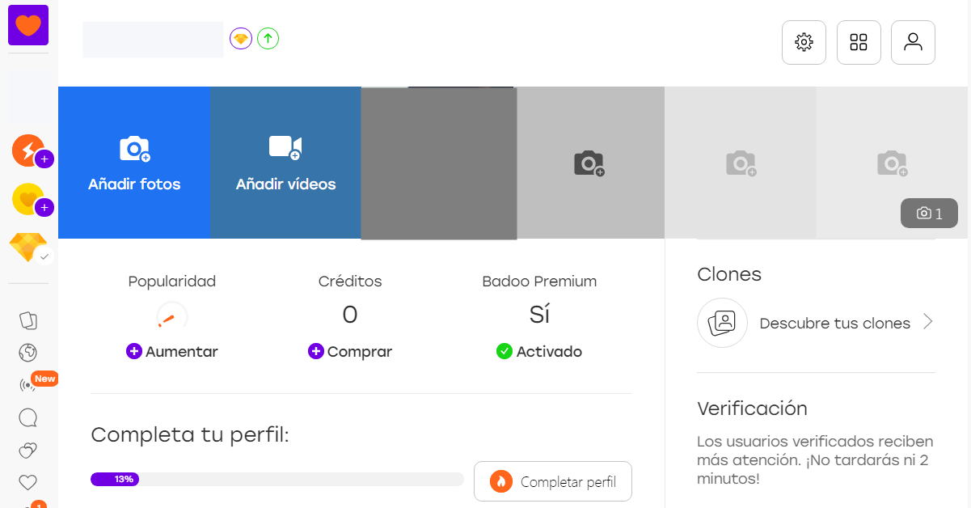Click the 13% profile progress bar
The height and width of the screenshot is (508, 971).
(277, 479)
